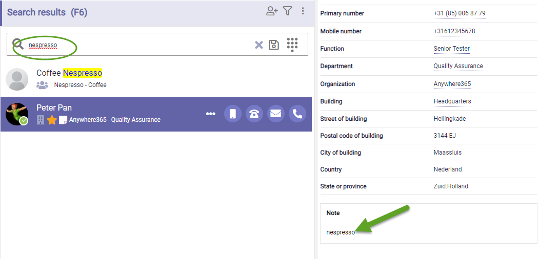Click the Note heading

333,213
